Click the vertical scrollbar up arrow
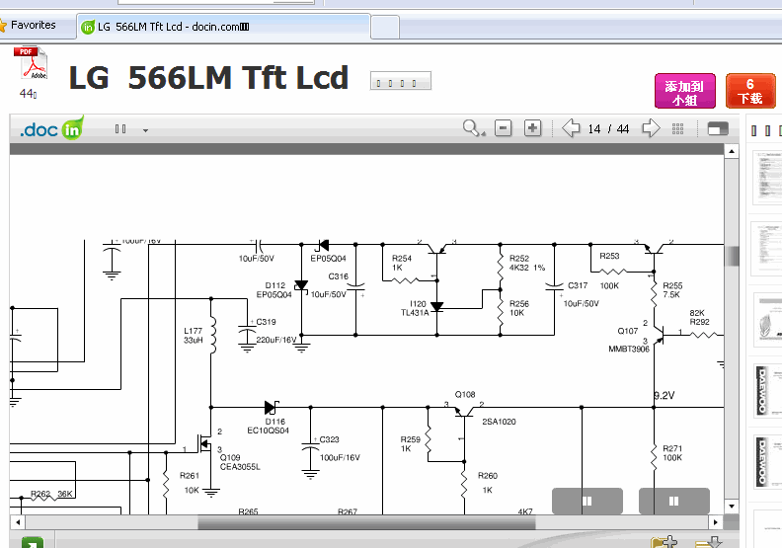Viewport: 782px width, 548px height. [x=732, y=151]
